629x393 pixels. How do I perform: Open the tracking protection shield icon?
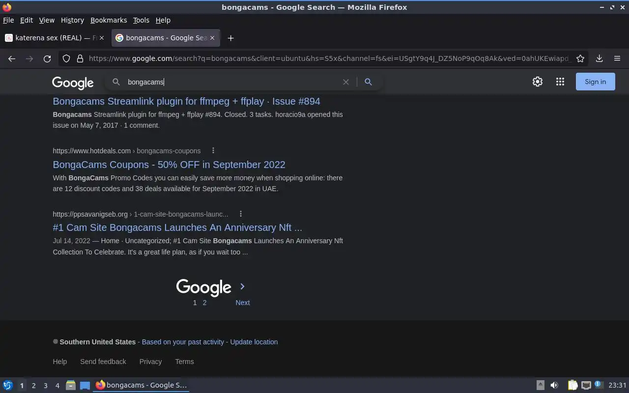66,58
